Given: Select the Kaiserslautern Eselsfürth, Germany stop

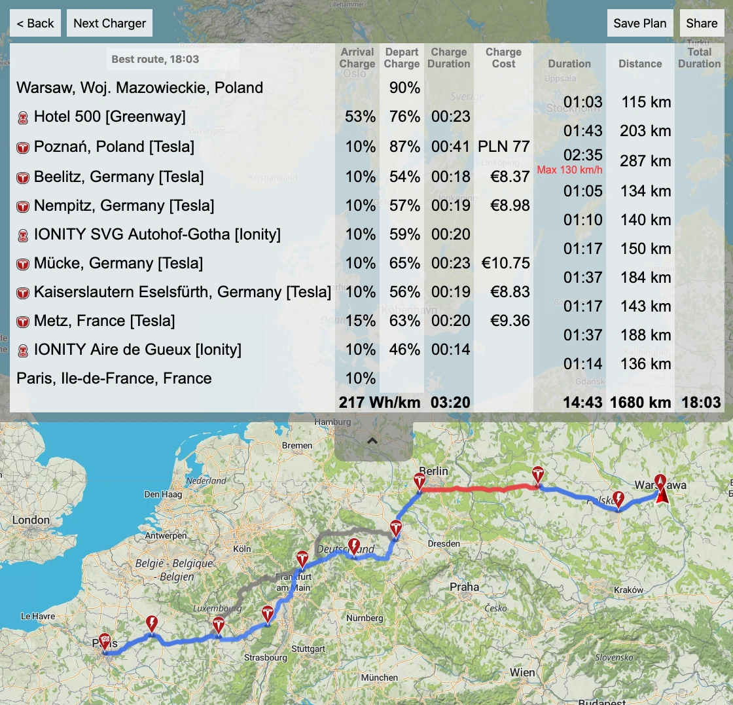Looking at the screenshot, I should (x=183, y=292).
